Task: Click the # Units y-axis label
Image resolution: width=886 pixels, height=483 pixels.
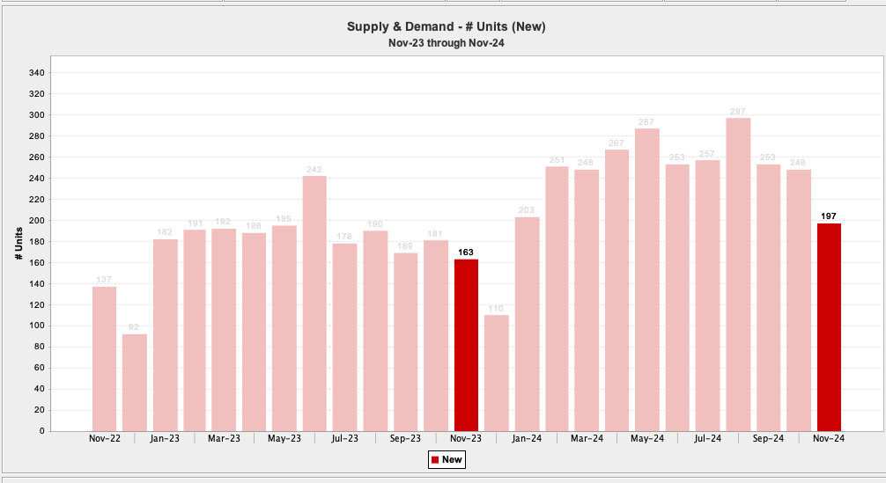Action: [18, 243]
